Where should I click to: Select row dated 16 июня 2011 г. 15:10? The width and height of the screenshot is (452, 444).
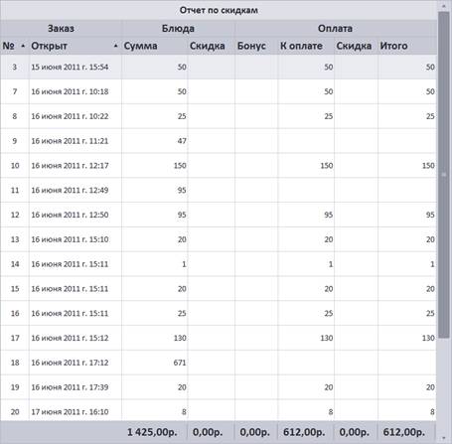(219, 239)
